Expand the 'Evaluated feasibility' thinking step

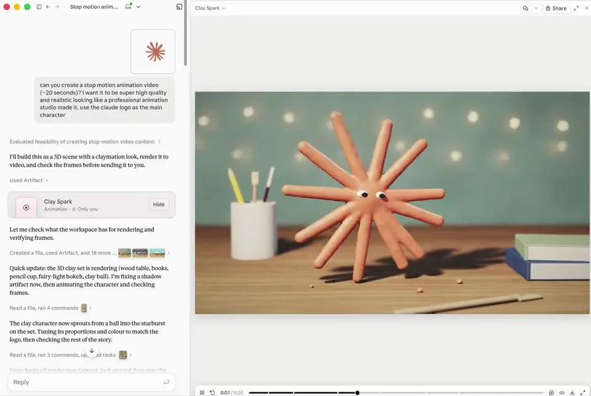tap(85, 141)
